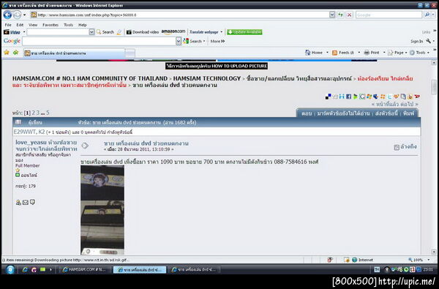The height and width of the screenshot is (289, 439).
Task: Click the Home command bar icon
Action: coord(314,53)
